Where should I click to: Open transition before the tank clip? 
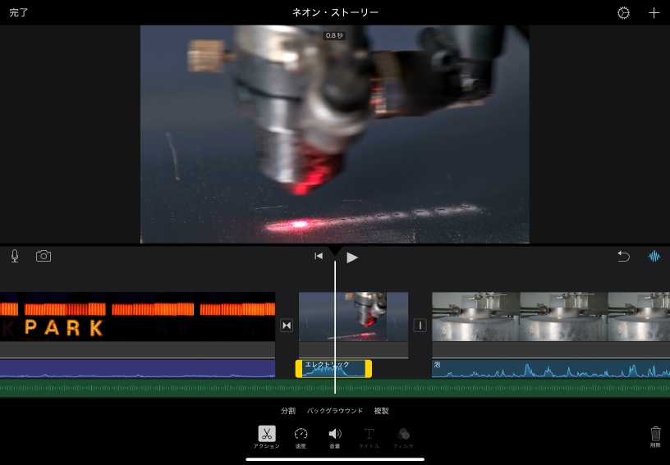click(x=420, y=326)
